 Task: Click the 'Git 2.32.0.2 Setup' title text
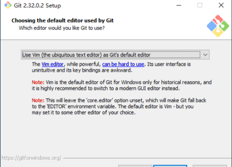(38, 6)
